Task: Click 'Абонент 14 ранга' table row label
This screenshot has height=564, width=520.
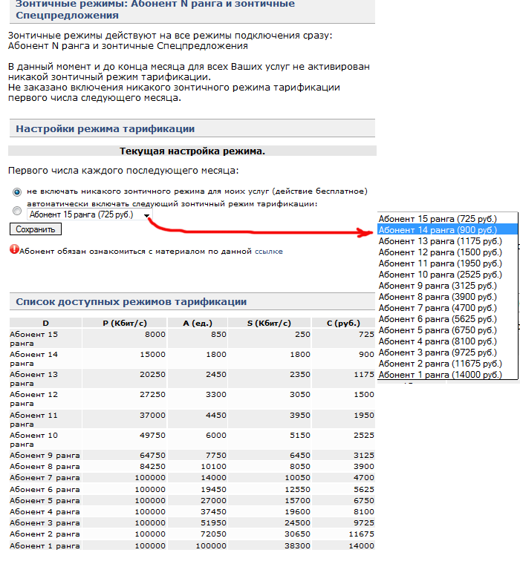Action: point(46,358)
